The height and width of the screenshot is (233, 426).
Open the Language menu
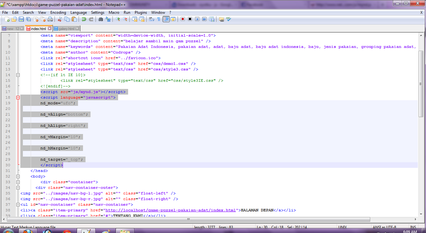click(79, 13)
